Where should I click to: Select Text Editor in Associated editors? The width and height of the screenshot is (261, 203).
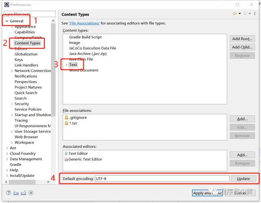point(78,153)
